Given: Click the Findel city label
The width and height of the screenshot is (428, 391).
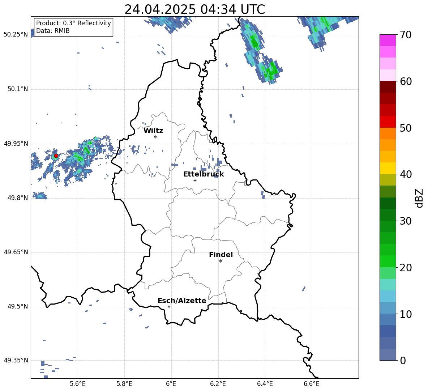Looking at the screenshot, I should tap(221, 255).
